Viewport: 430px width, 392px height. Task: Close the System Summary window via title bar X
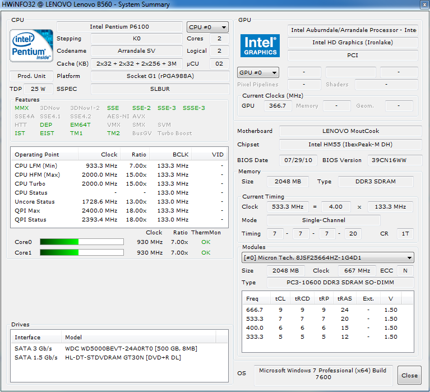pos(424,4)
